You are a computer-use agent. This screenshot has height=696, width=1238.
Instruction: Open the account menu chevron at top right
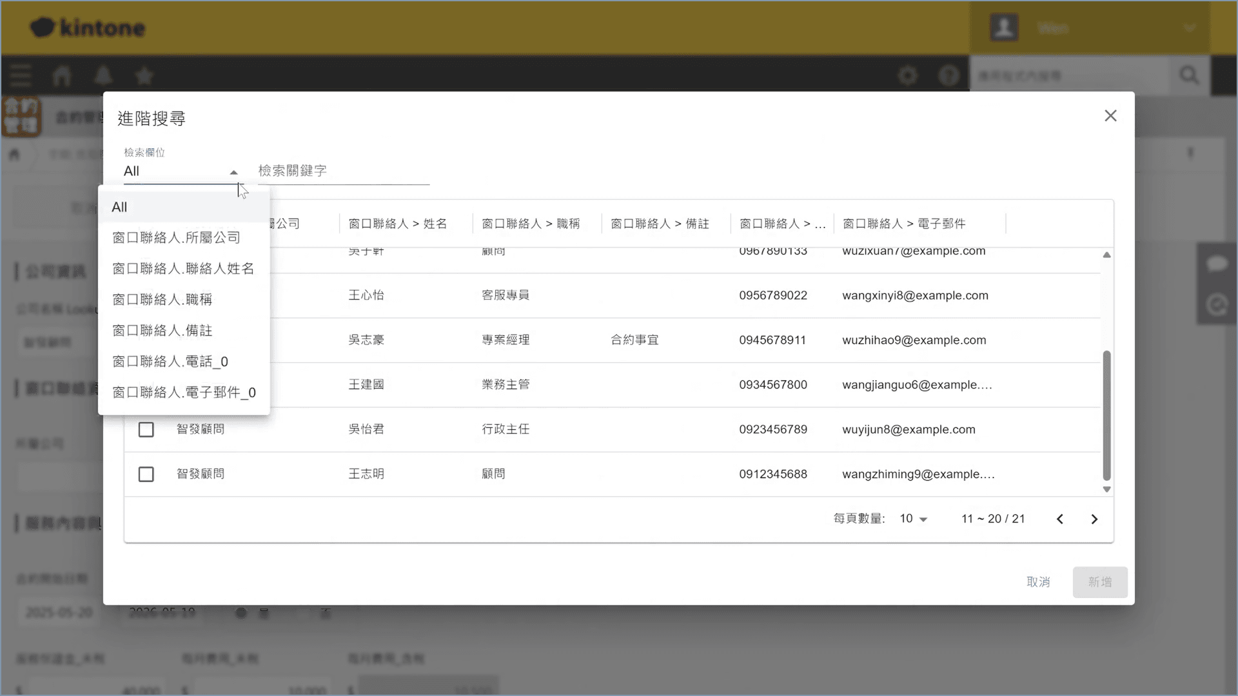(x=1190, y=28)
